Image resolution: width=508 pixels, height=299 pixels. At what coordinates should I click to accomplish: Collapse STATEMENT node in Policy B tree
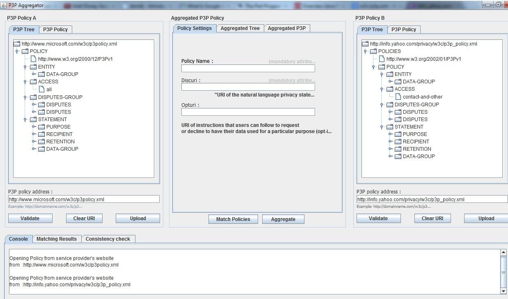coord(382,127)
